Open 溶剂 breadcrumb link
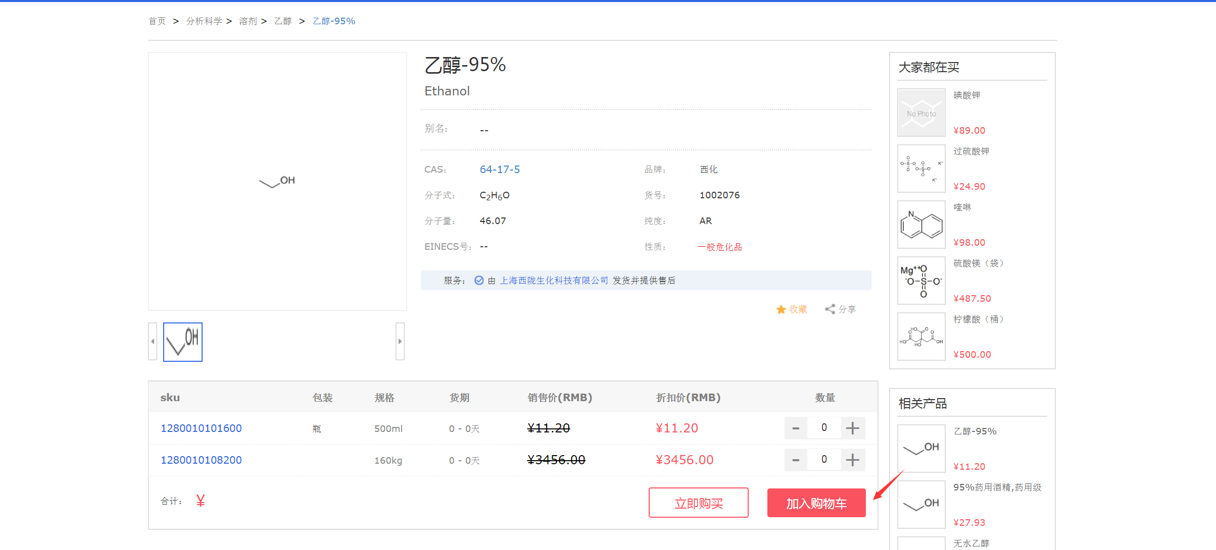The width and height of the screenshot is (1216, 550). coord(248,21)
